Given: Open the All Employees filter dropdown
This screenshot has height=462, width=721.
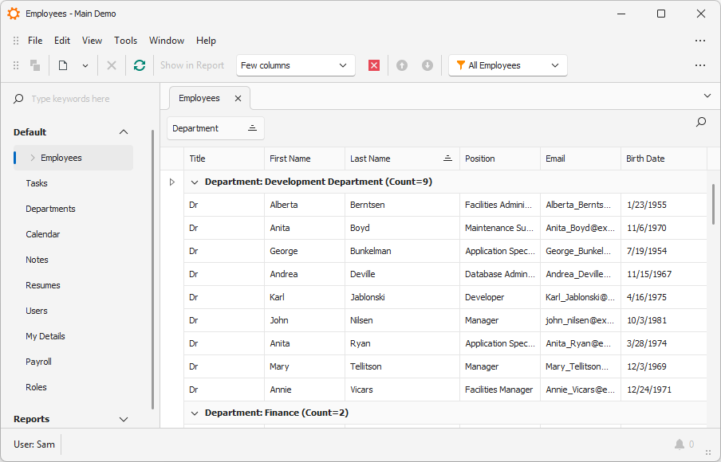Looking at the screenshot, I should coord(508,65).
